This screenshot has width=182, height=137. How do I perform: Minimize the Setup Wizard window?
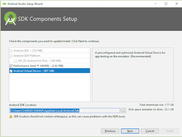pos(156,4)
